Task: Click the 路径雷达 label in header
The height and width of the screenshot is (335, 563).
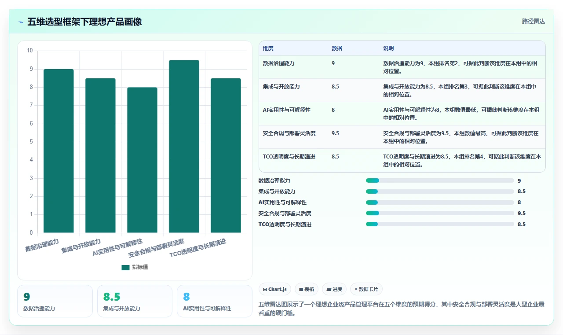Action: 533,21
